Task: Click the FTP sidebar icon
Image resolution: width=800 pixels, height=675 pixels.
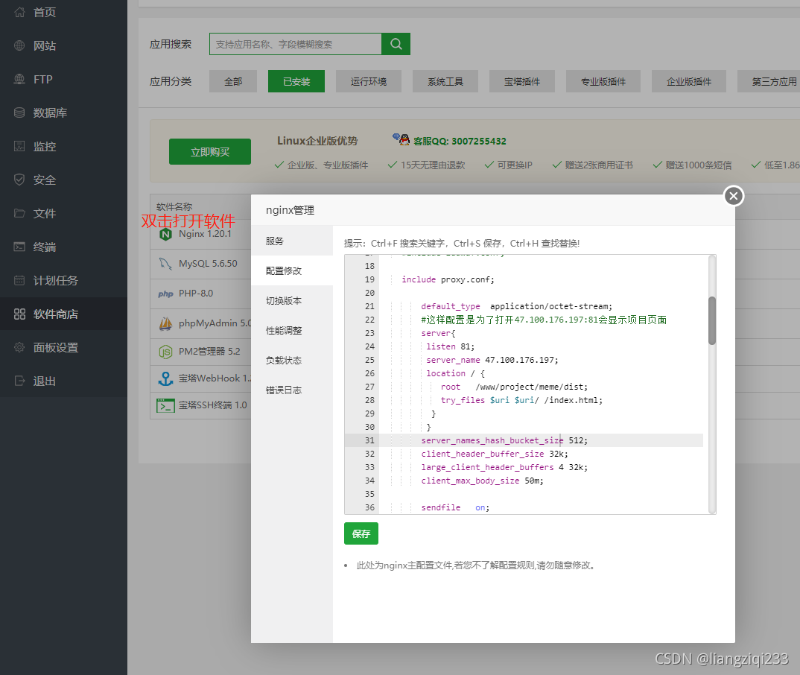Action: [19, 79]
